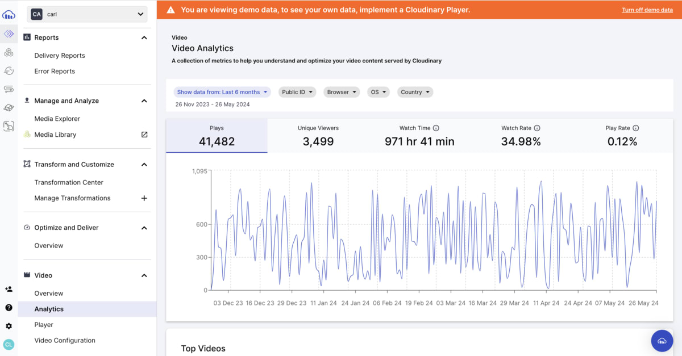Open the help question mark icon
The height and width of the screenshot is (356, 682).
[x=9, y=308]
